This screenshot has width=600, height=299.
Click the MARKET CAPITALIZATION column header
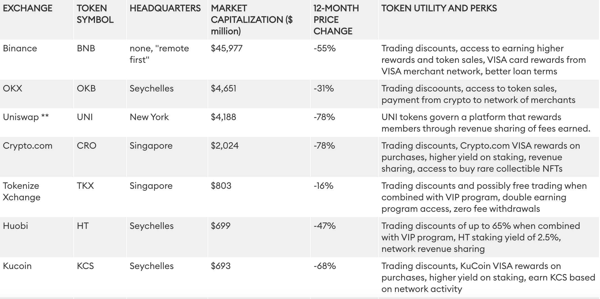click(x=251, y=20)
